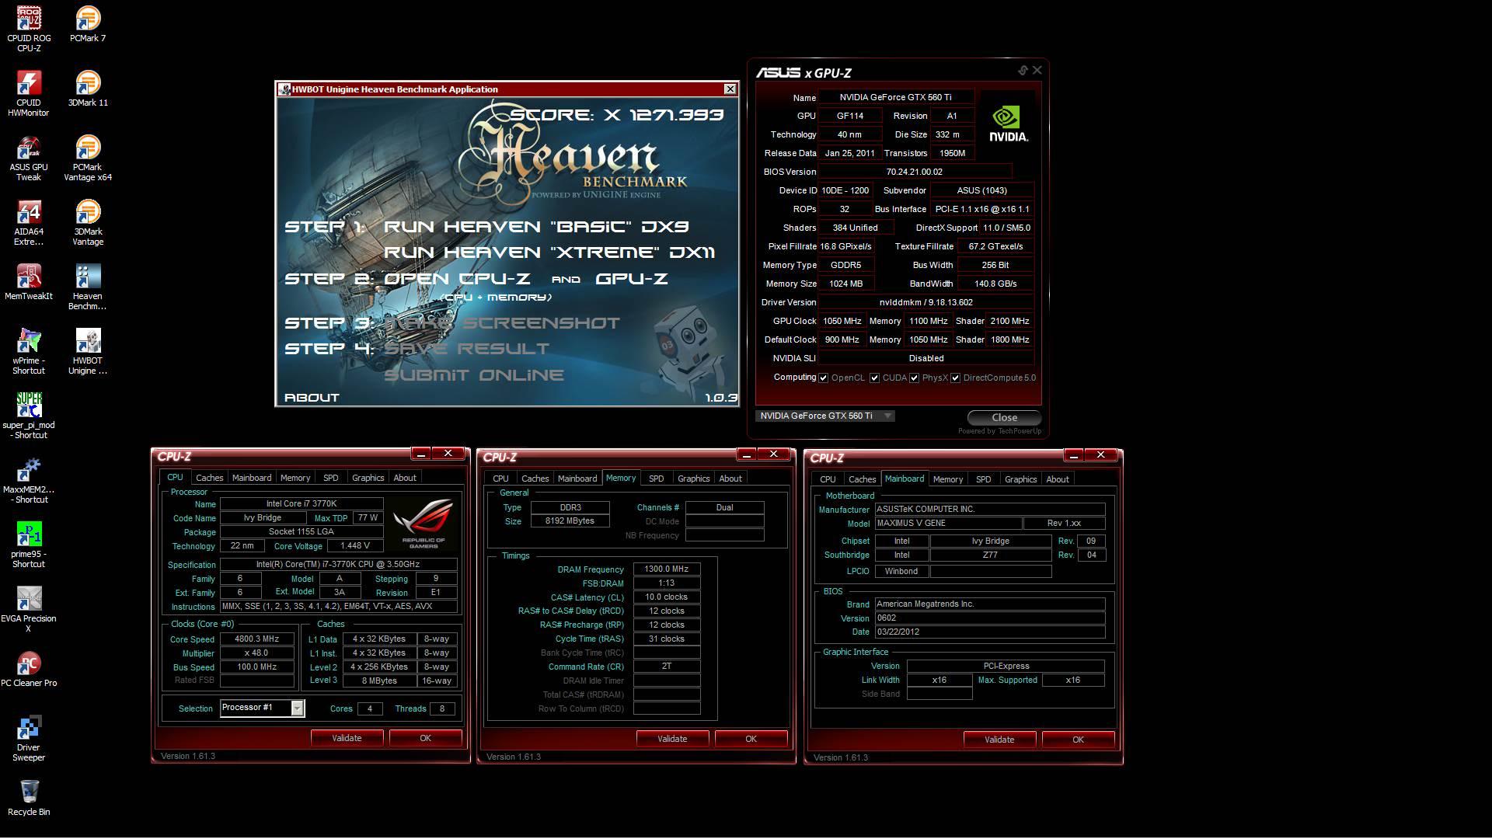Open PCMark Vantage x64 icon

click(x=88, y=157)
